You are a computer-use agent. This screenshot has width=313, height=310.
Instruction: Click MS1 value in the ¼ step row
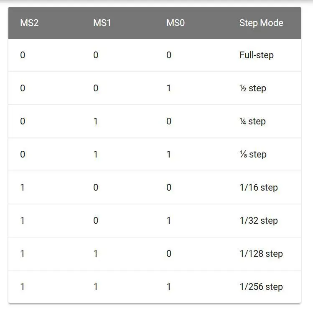click(x=95, y=121)
